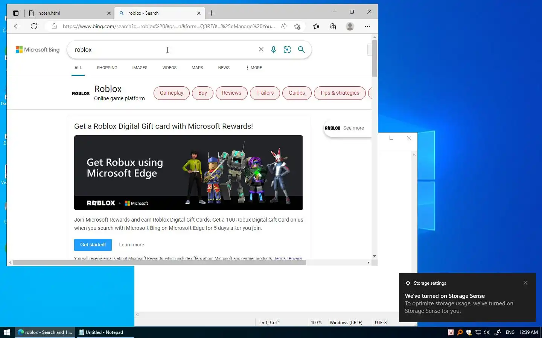Close the roblox - Search tab

coord(199,13)
